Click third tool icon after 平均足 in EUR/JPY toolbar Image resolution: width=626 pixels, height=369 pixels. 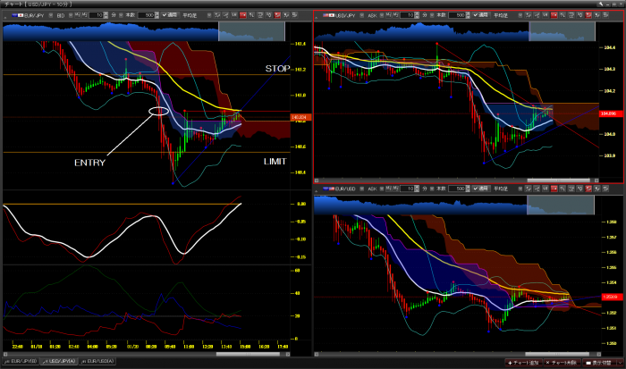click(x=234, y=15)
